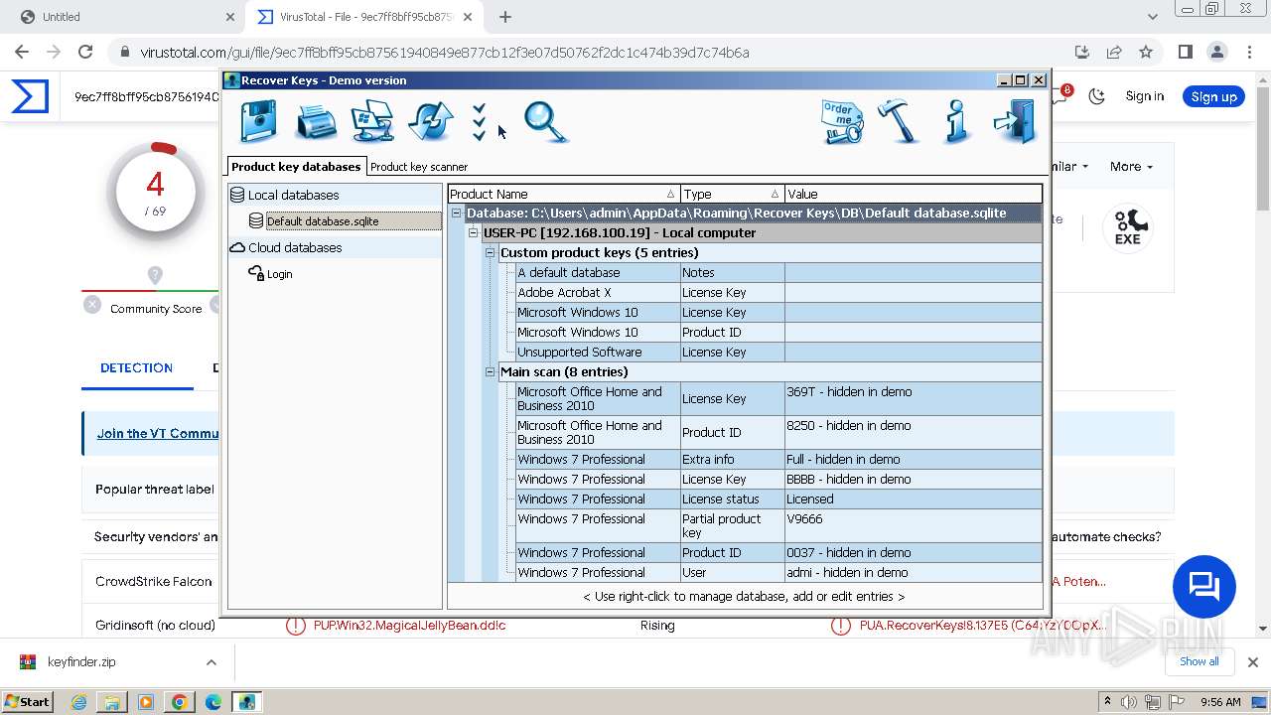Click the Refresh arrows toolbar icon

click(x=430, y=122)
